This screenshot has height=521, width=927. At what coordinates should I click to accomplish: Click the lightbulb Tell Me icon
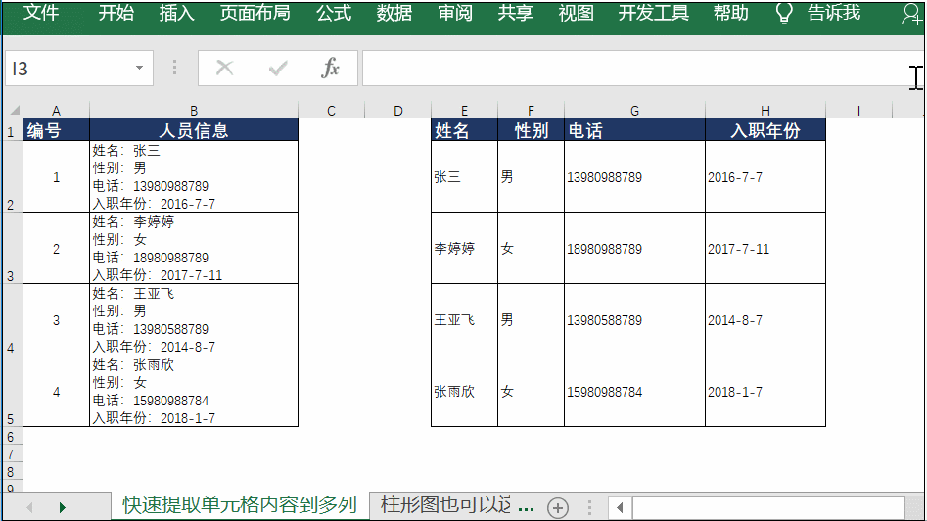784,13
